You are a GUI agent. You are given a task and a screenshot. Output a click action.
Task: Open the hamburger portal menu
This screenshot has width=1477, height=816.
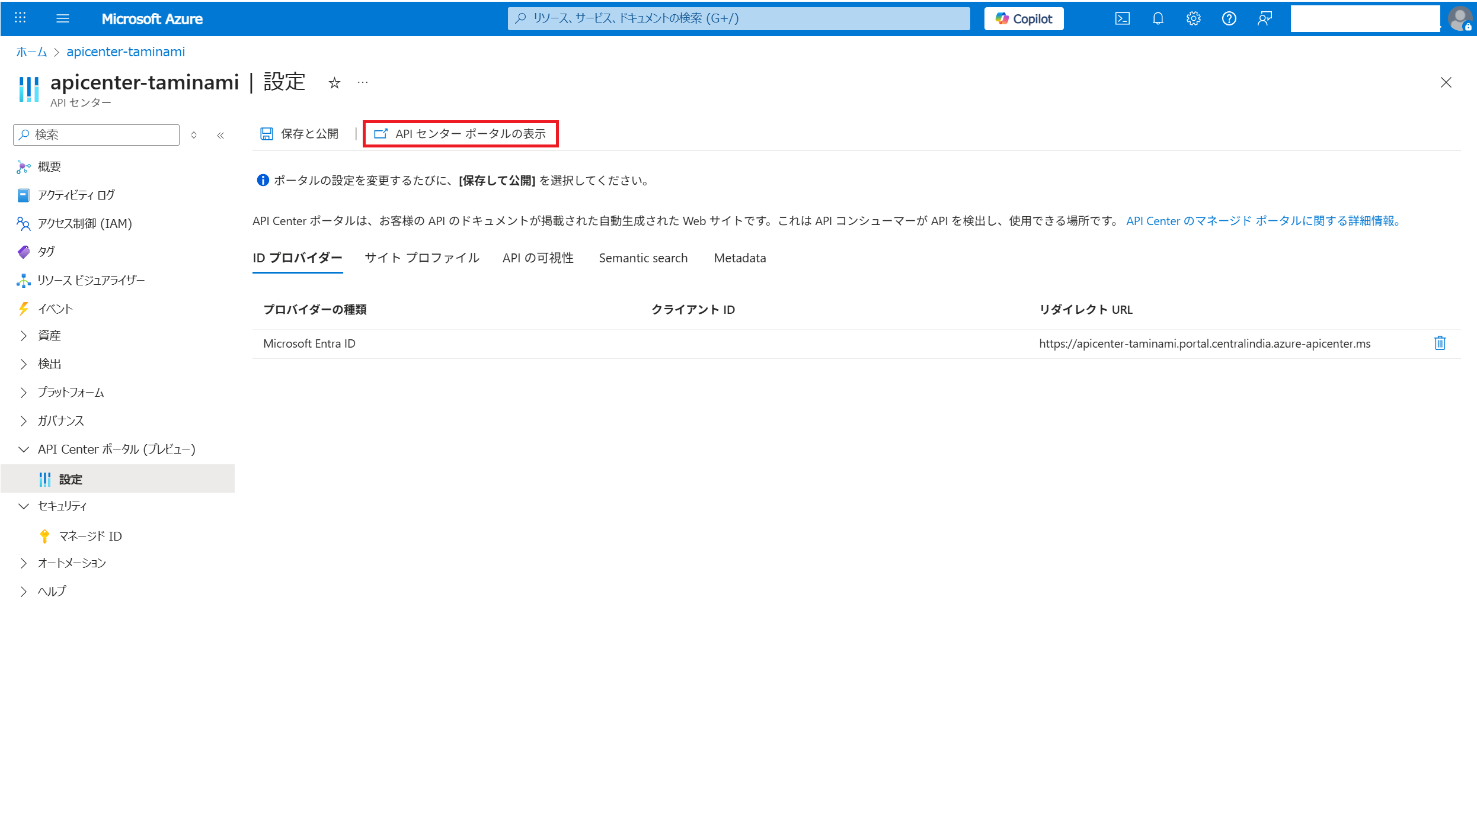[63, 18]
